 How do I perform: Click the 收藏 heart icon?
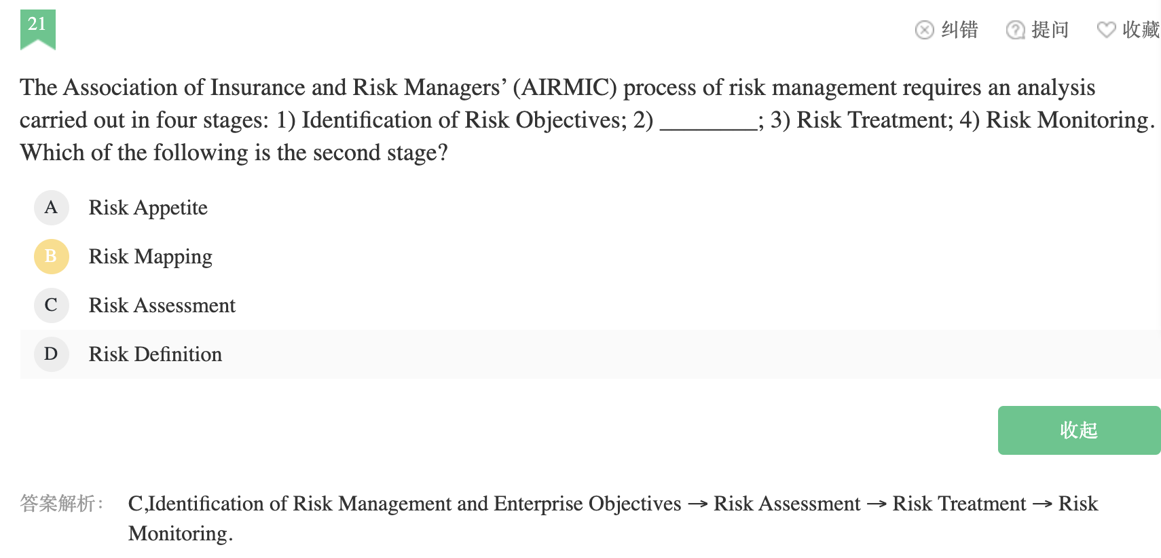[1106, 30]
